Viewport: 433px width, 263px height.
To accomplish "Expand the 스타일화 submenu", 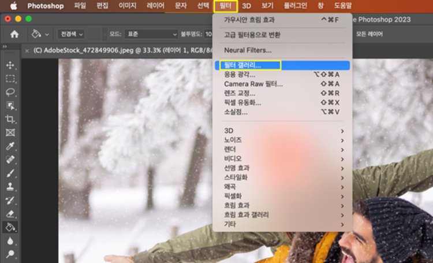I will [x=282, y=177].
